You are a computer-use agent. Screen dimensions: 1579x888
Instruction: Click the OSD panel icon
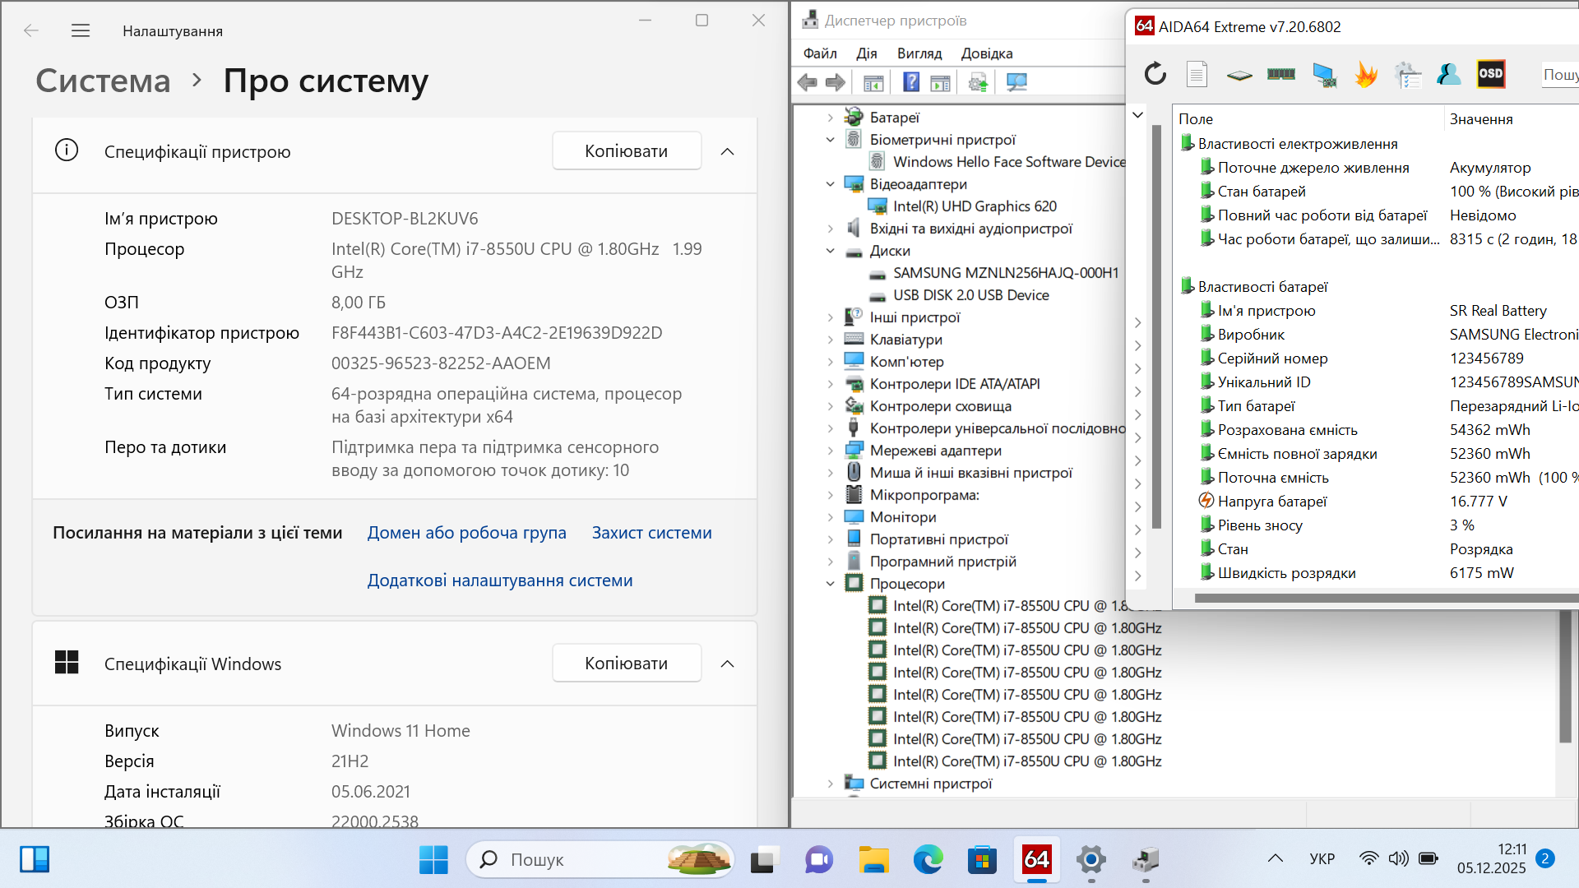pyautogui.click(x=1490, y=74)
